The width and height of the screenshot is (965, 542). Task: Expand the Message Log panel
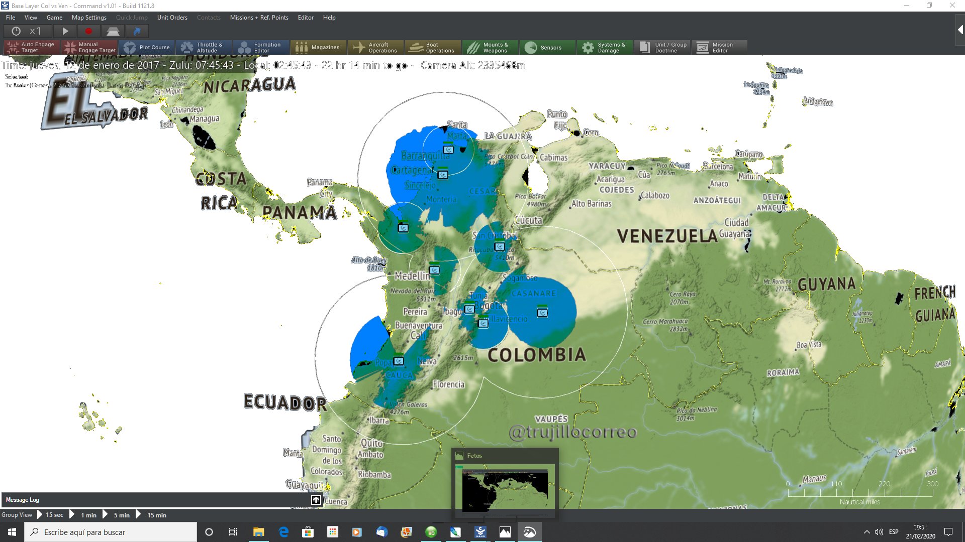(316, 500)
